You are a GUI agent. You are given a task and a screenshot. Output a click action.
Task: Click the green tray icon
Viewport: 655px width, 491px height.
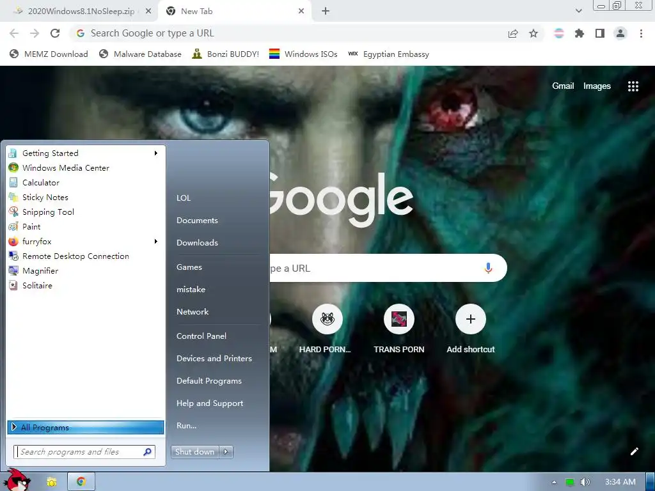[569, 482]
